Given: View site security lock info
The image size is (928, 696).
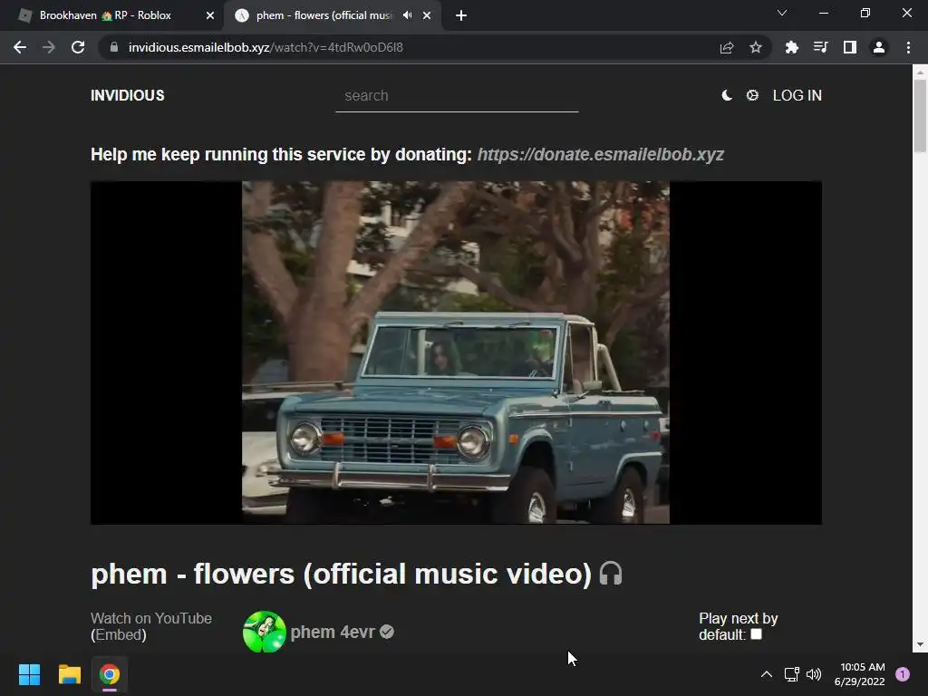Looking at the screenshot, I should pos(114,47).
